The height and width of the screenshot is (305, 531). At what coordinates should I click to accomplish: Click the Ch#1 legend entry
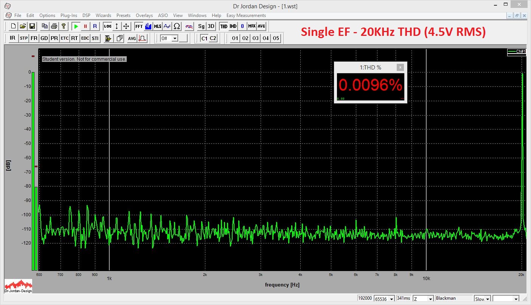(517, 51)
